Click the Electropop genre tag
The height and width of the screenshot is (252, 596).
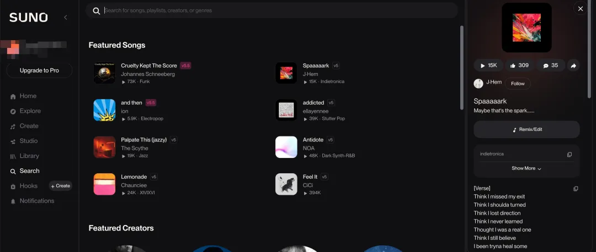152,119
